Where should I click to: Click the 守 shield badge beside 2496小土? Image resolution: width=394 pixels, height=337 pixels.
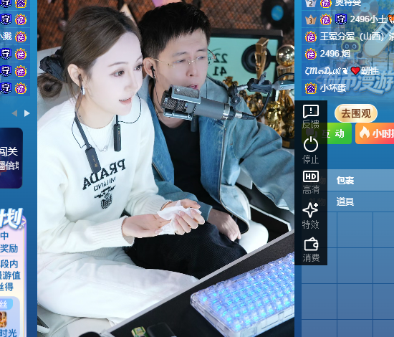click(341, 19)
